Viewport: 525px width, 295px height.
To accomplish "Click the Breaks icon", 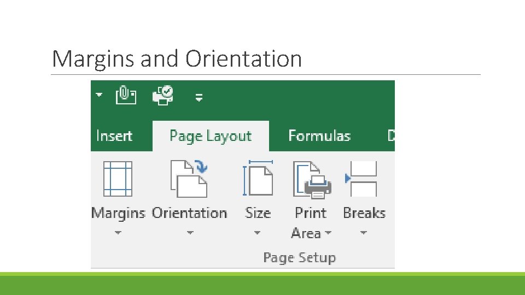I will (361, 179).
